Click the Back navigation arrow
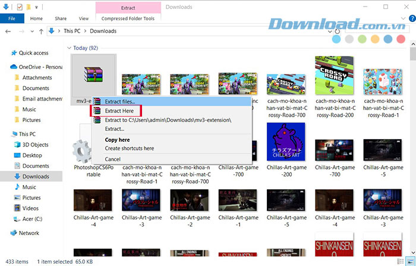The width and height of the screenshot is (416, 266). [7, 31]
